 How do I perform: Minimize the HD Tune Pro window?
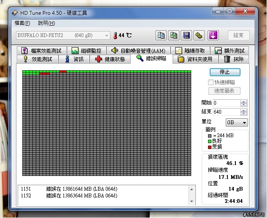(x=218, y=11)
